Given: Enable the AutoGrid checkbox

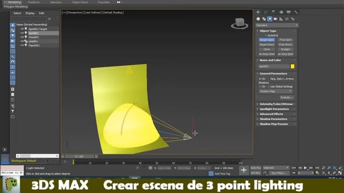Looking at the screenshot, I should click(x=266, y=35).
